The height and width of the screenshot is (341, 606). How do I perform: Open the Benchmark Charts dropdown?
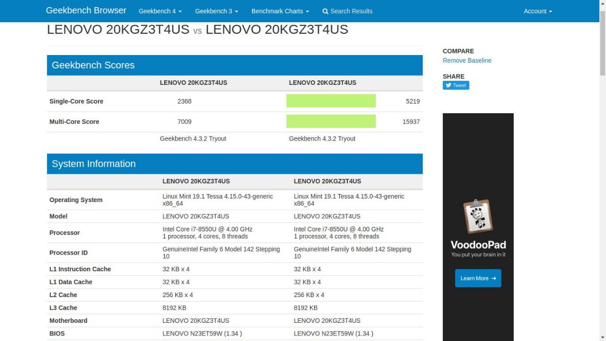coord(280,11)
